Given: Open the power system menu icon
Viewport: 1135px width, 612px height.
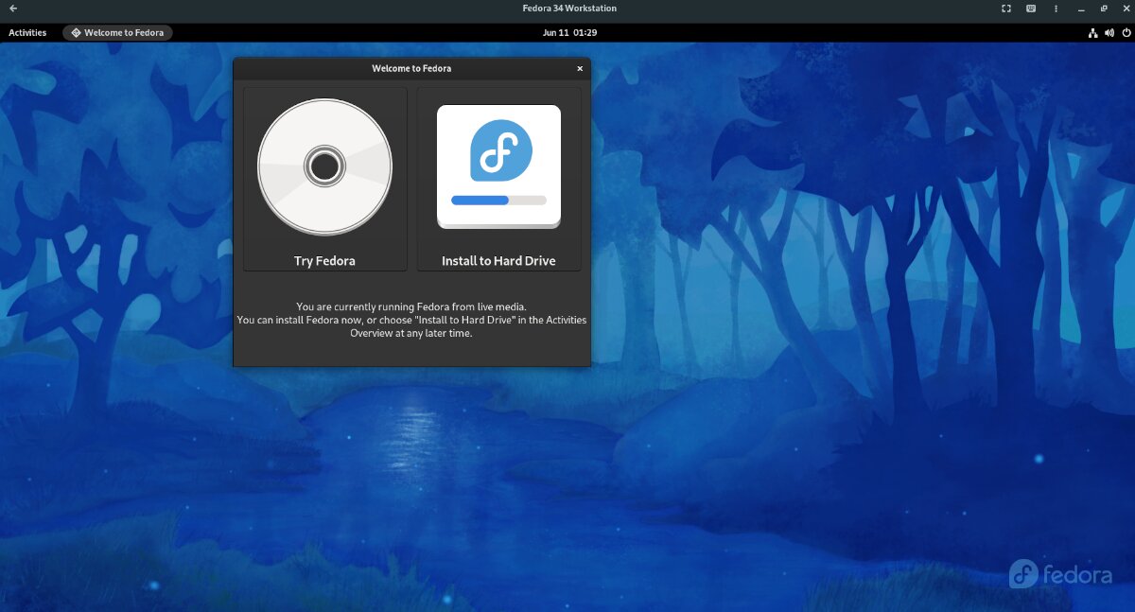Looking at the screenshot, I should (1125, 33).
